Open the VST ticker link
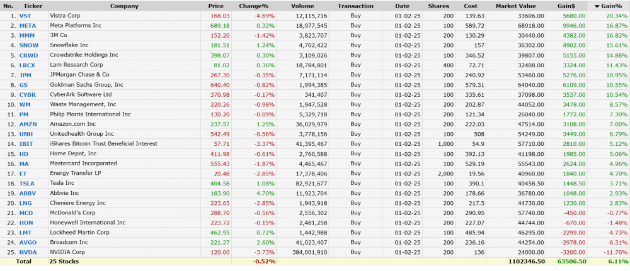Viewport: 630px width, 271px height. click(x=25, y=15)
